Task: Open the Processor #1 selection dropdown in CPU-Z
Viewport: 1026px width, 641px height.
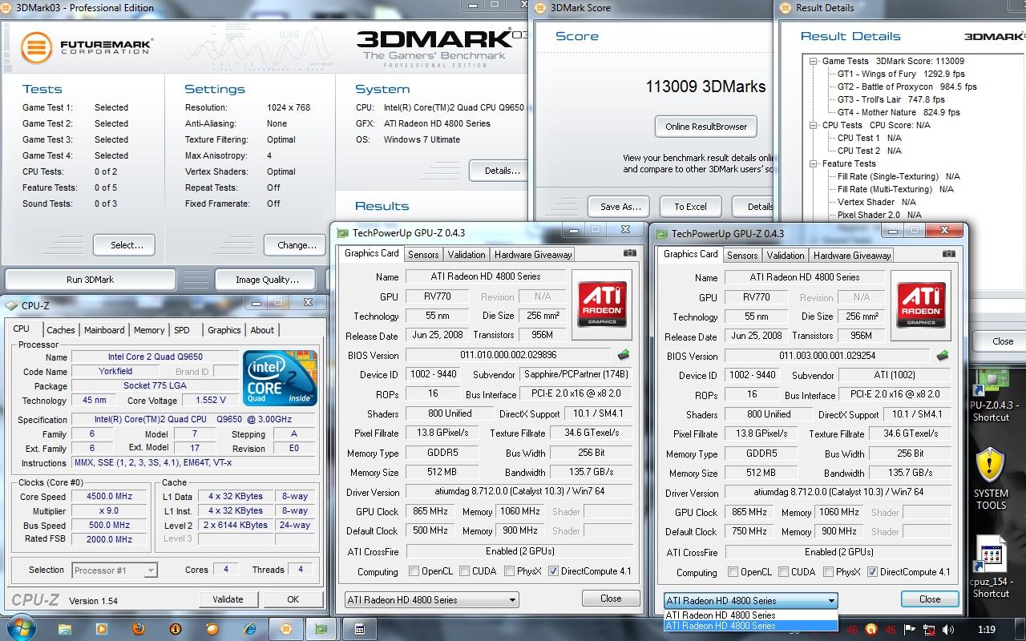Action: [x=114, y=570]
